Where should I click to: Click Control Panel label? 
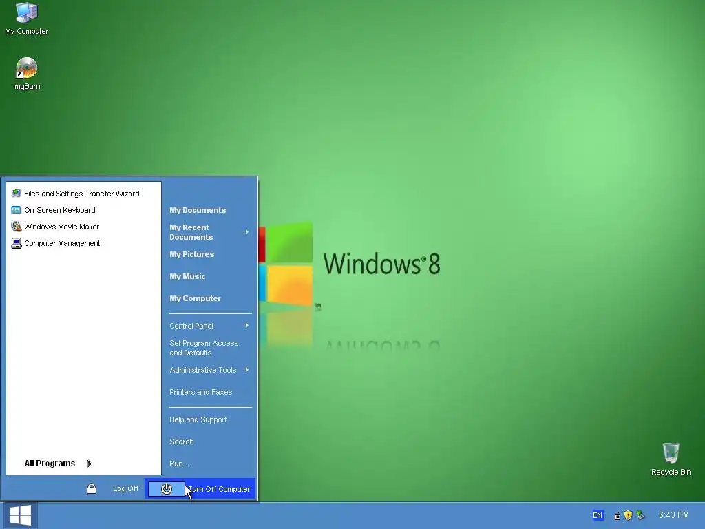coord(191,326)
